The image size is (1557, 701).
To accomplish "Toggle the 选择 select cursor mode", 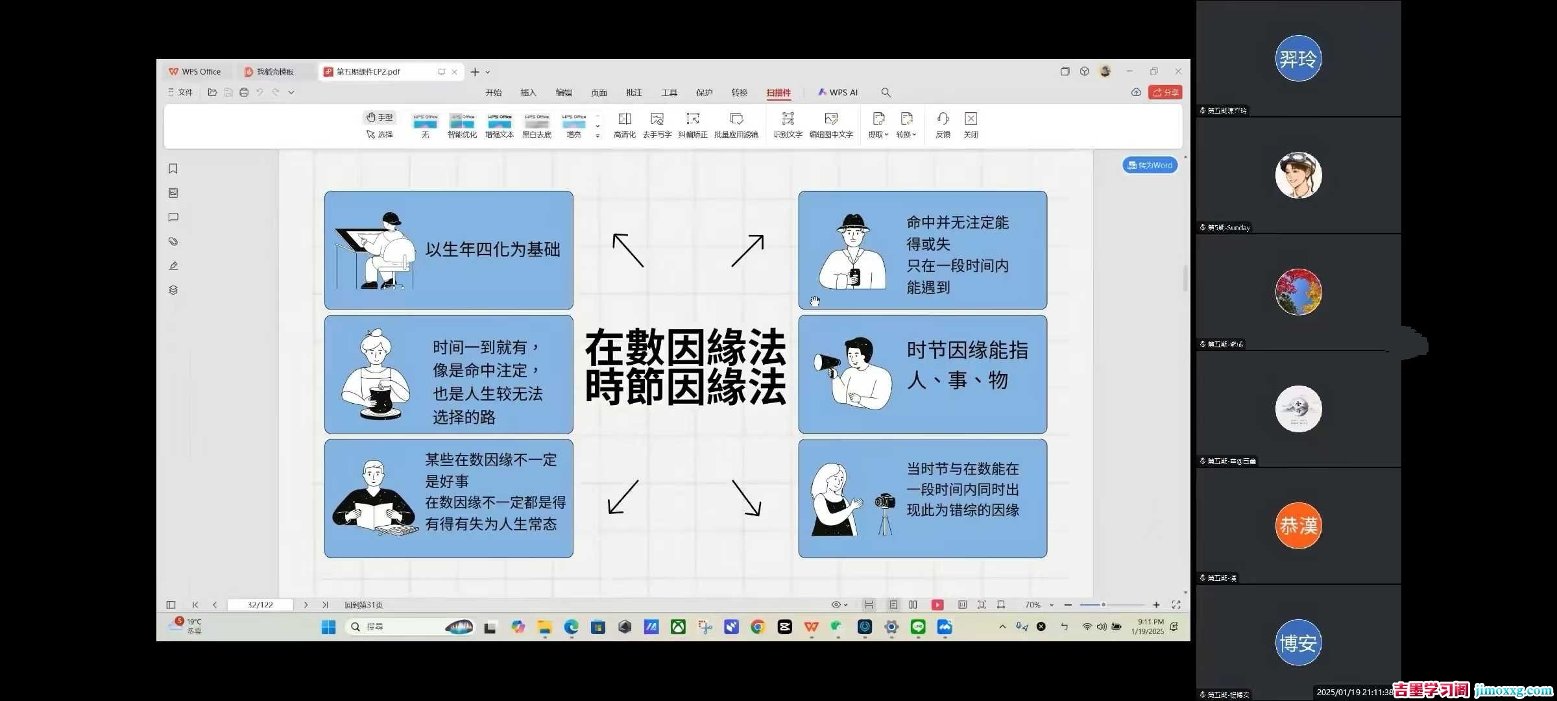I will point(380,134).
